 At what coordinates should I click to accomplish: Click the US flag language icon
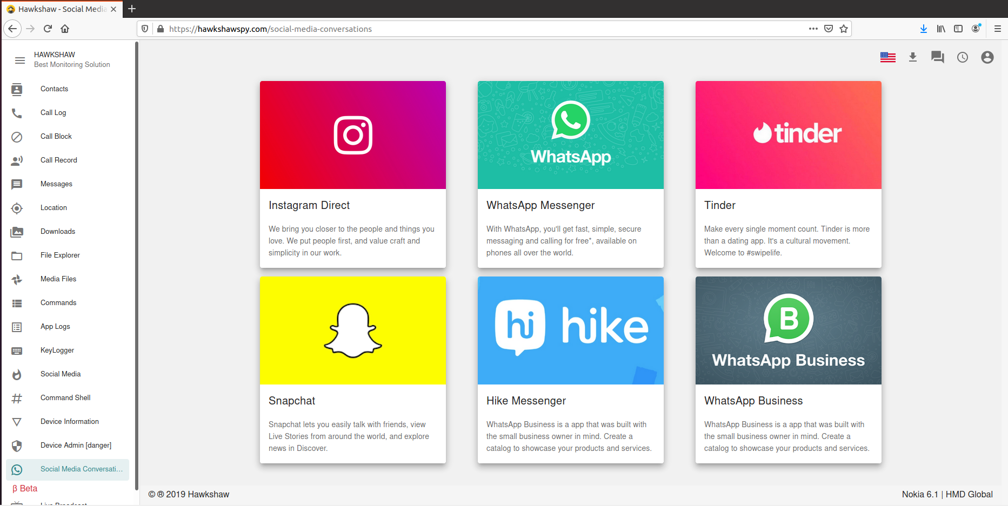point(887,57)
